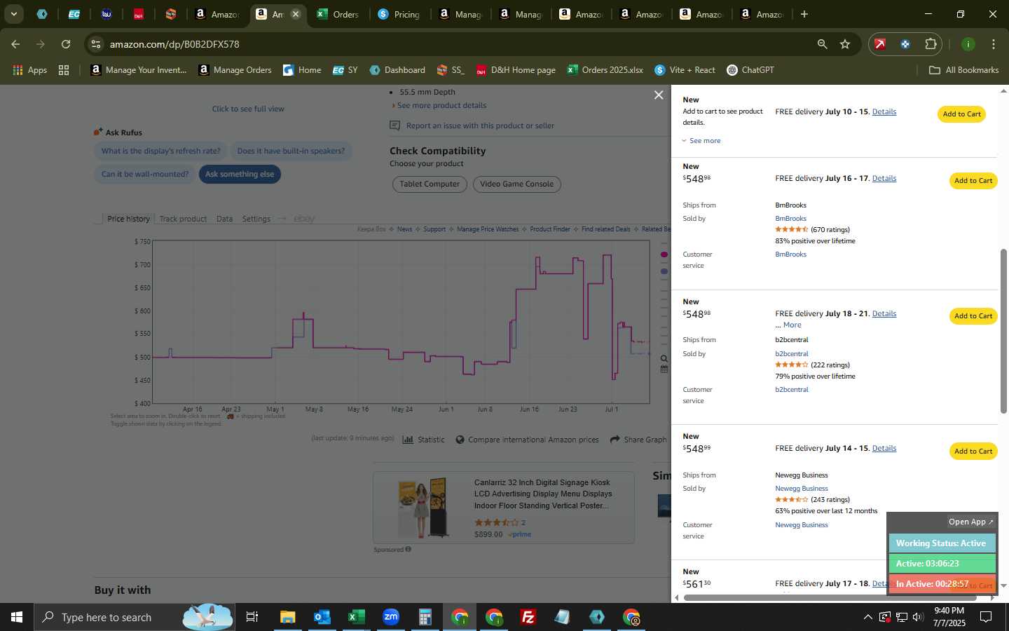Open Details link for July 14 - 15 delivery
This screenshot has height=631, width=1009.
pos(884,449)
